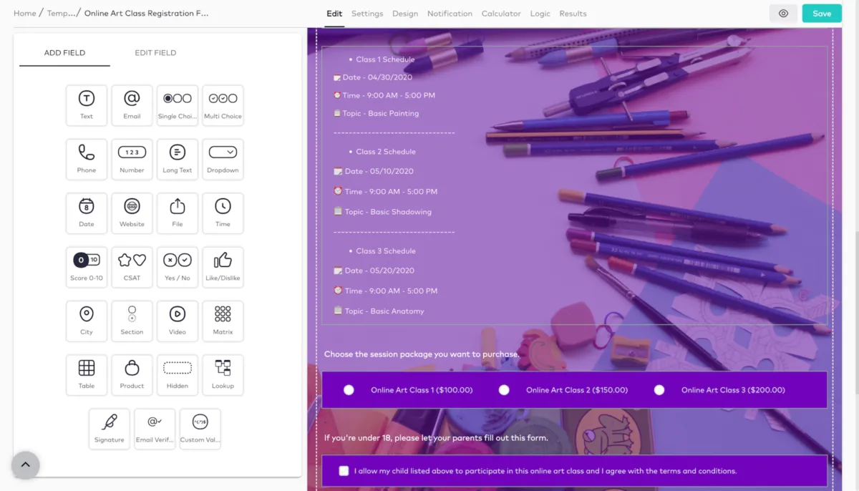
Task: Switch to the ADD FIELD tab
Action: [x=64, y=53]
